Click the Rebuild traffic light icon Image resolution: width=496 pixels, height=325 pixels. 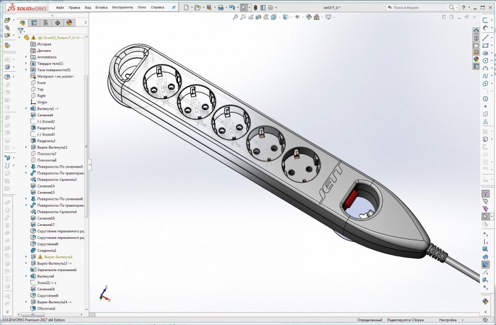click(x=255, y=7)
